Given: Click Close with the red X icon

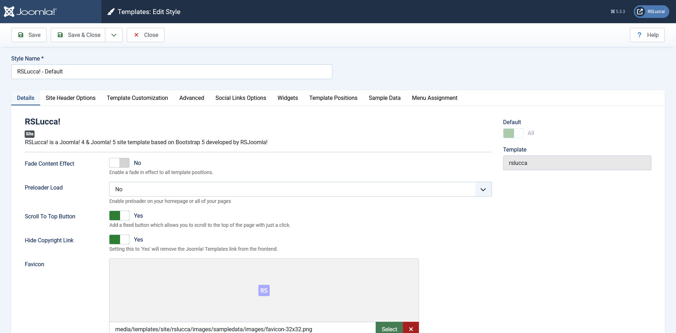Looking at the screenshot, I should [x=145, y=35].
